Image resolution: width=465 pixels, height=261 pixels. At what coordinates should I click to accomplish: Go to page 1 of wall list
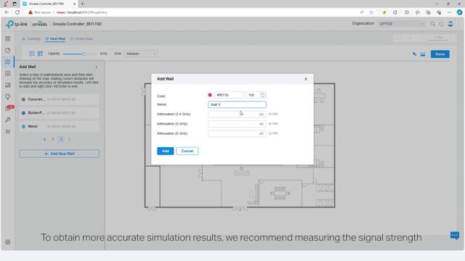pyautogui.click(x=53, y=139)
